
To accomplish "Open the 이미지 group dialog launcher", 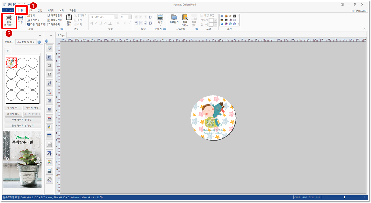I will [165, 29].
